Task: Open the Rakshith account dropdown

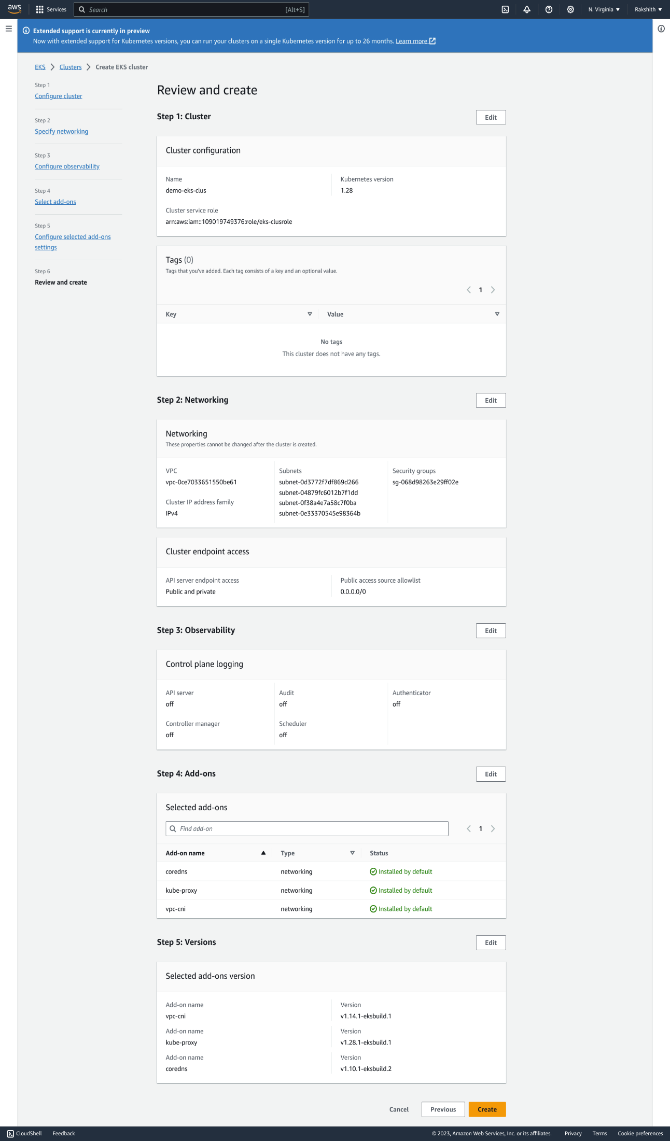Action: point(648,9)
